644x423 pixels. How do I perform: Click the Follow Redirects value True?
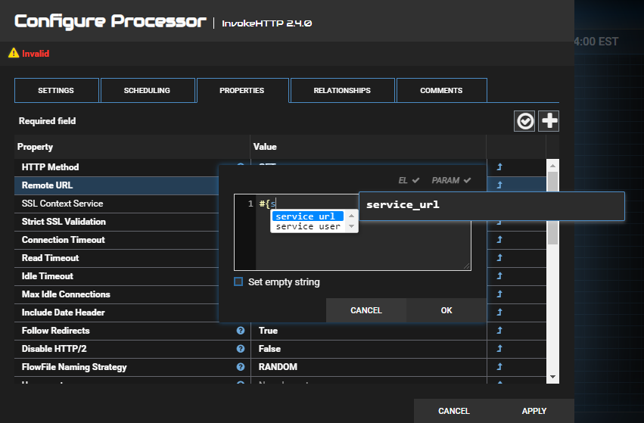point(268,331)
